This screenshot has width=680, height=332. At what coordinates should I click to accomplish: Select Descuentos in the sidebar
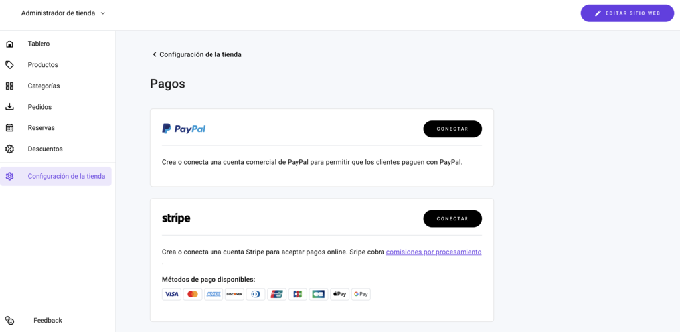coord(45,149)
